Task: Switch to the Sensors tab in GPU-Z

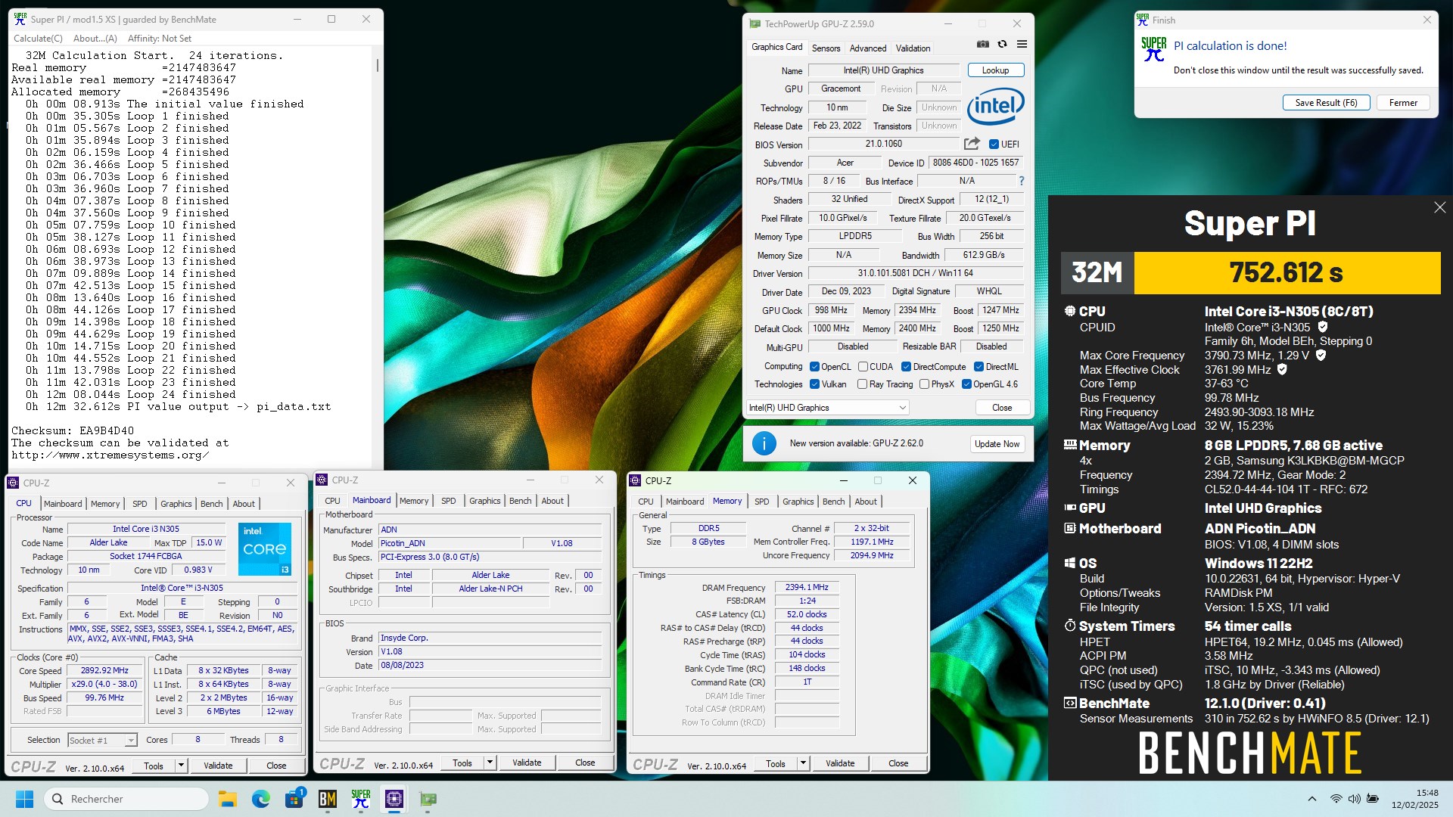Action: [x=826, y=48]
